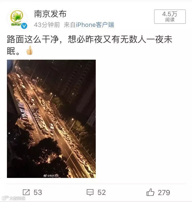Open the 南京发布 username link

50,14
